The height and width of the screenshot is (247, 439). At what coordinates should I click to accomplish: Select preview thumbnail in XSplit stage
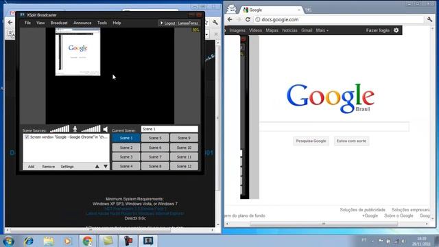[78, 52]
